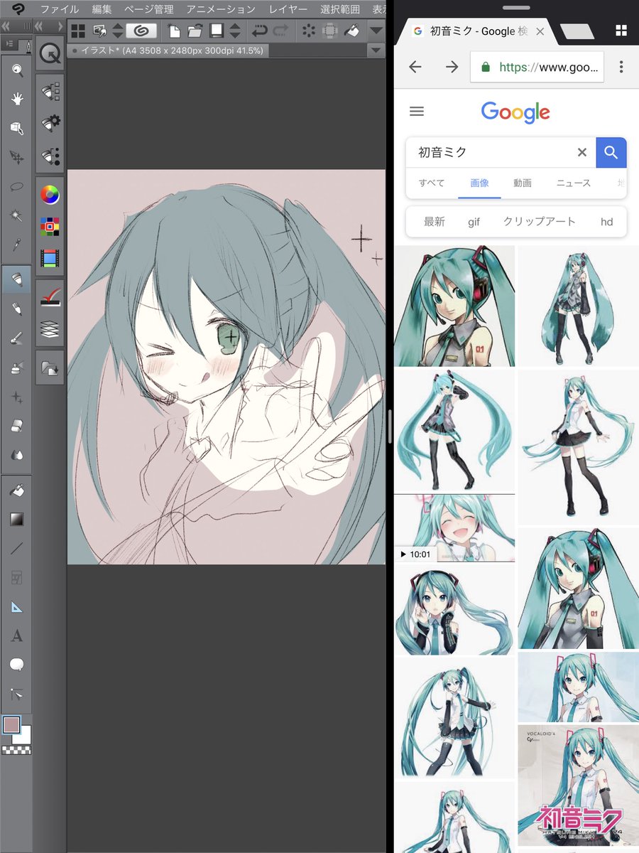The width and height of the screenshot is (639, 853).
Task: Open the Color Set palette
Action: (50, 227)
